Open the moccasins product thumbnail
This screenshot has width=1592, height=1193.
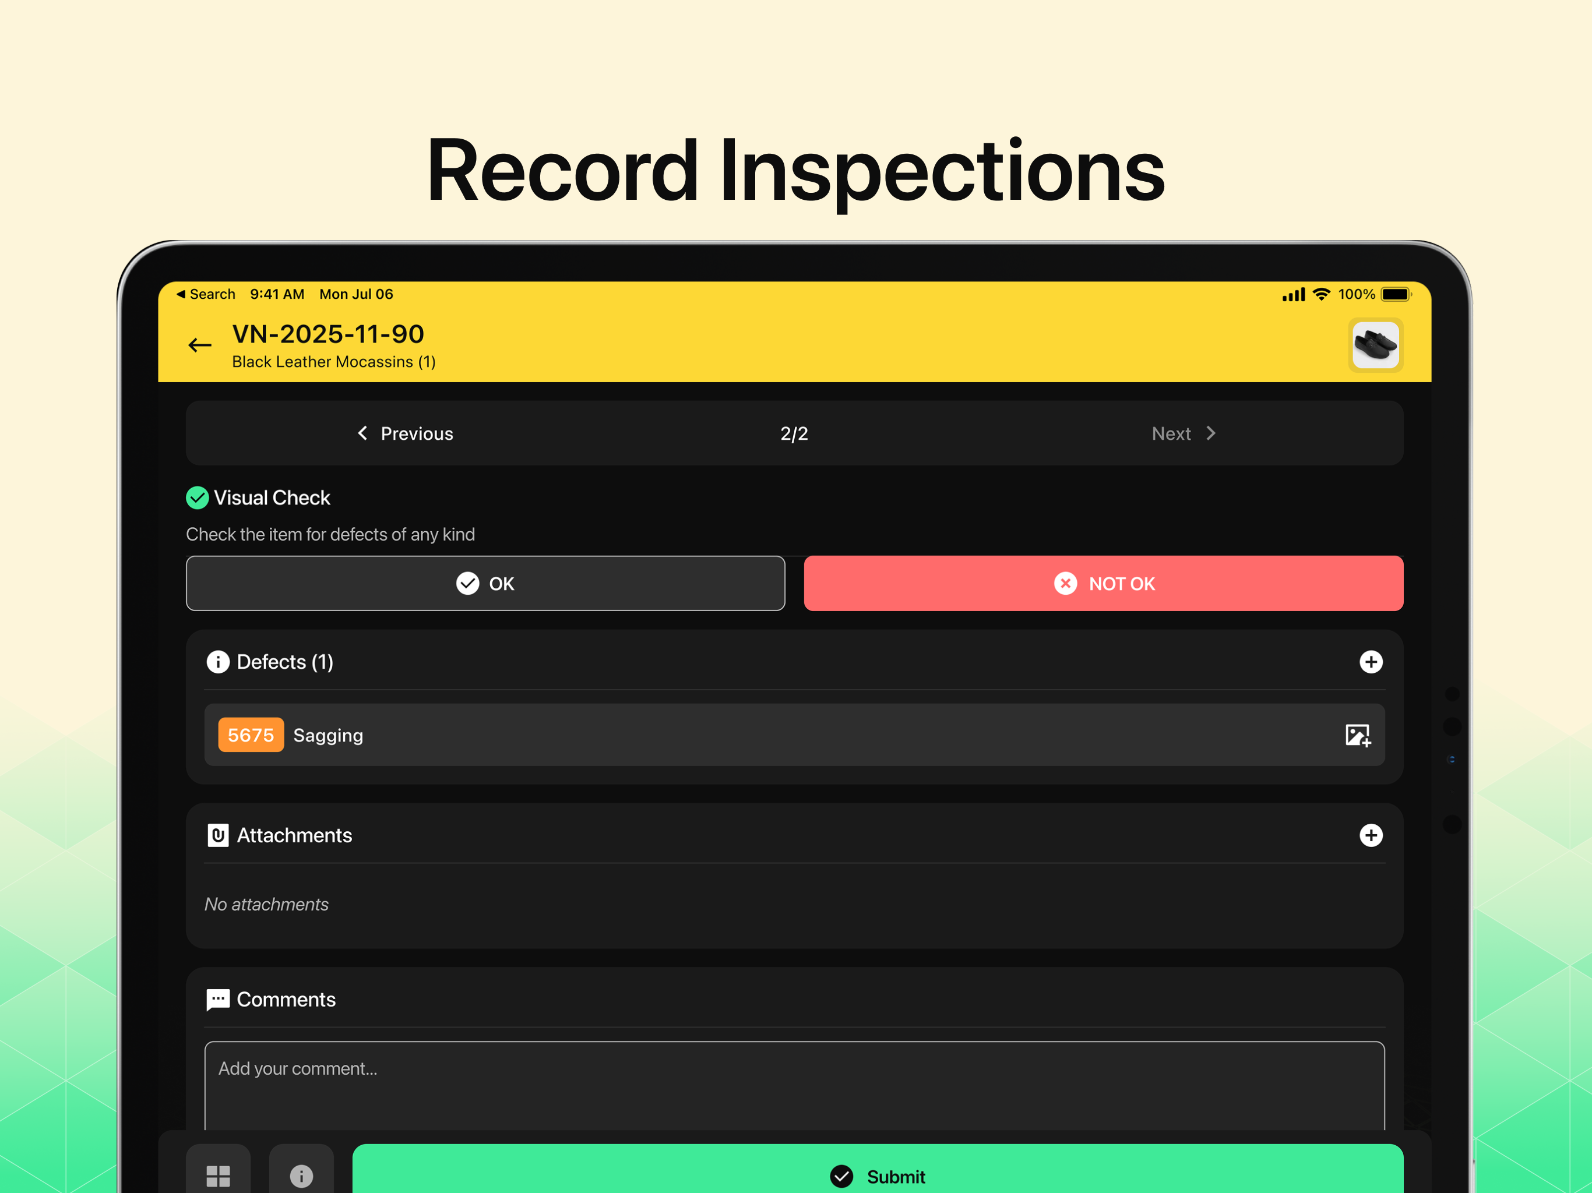pos(1375,345)
